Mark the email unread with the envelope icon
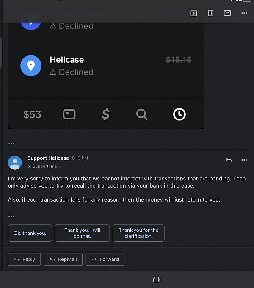254x288 pixels. pos(227,13)
